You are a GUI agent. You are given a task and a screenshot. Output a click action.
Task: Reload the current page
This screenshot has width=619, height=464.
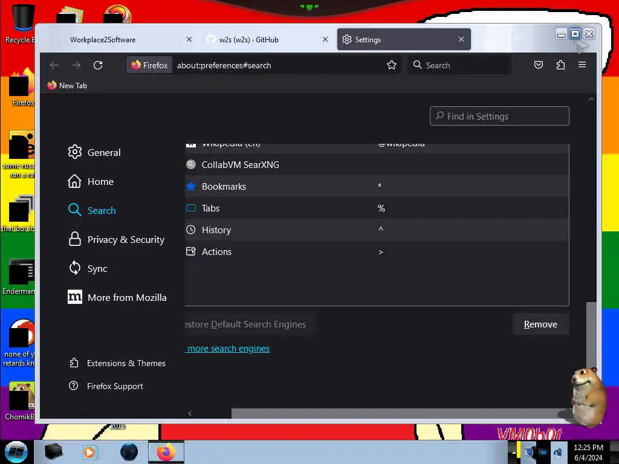click(x=98, y=65)
